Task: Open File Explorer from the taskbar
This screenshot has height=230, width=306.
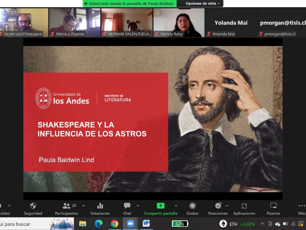Action: click(83, 223)
